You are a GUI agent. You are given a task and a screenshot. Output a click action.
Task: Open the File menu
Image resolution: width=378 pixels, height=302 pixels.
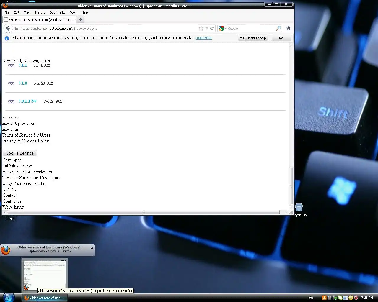pyautogui.click(x=7, y=12)
